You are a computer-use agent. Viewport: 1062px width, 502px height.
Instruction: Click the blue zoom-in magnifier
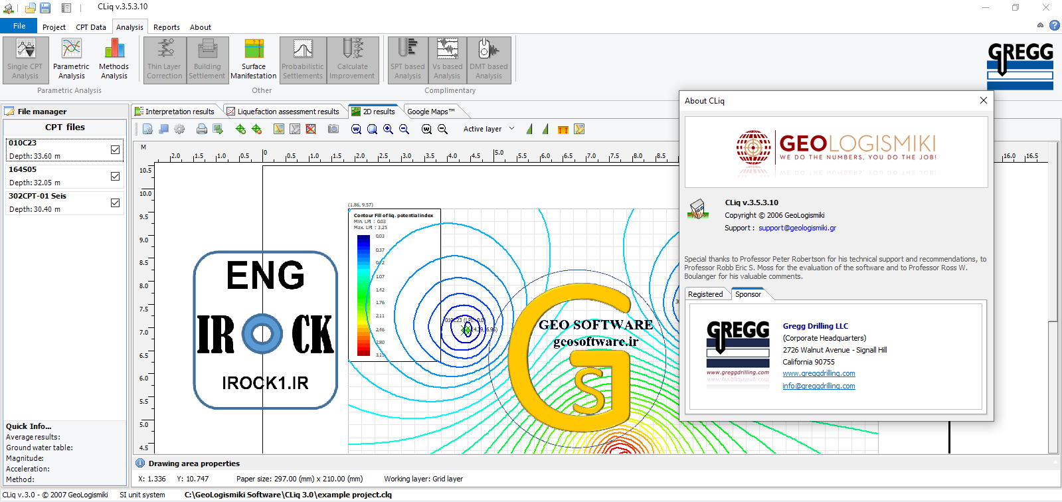click(x=388, y=129)
